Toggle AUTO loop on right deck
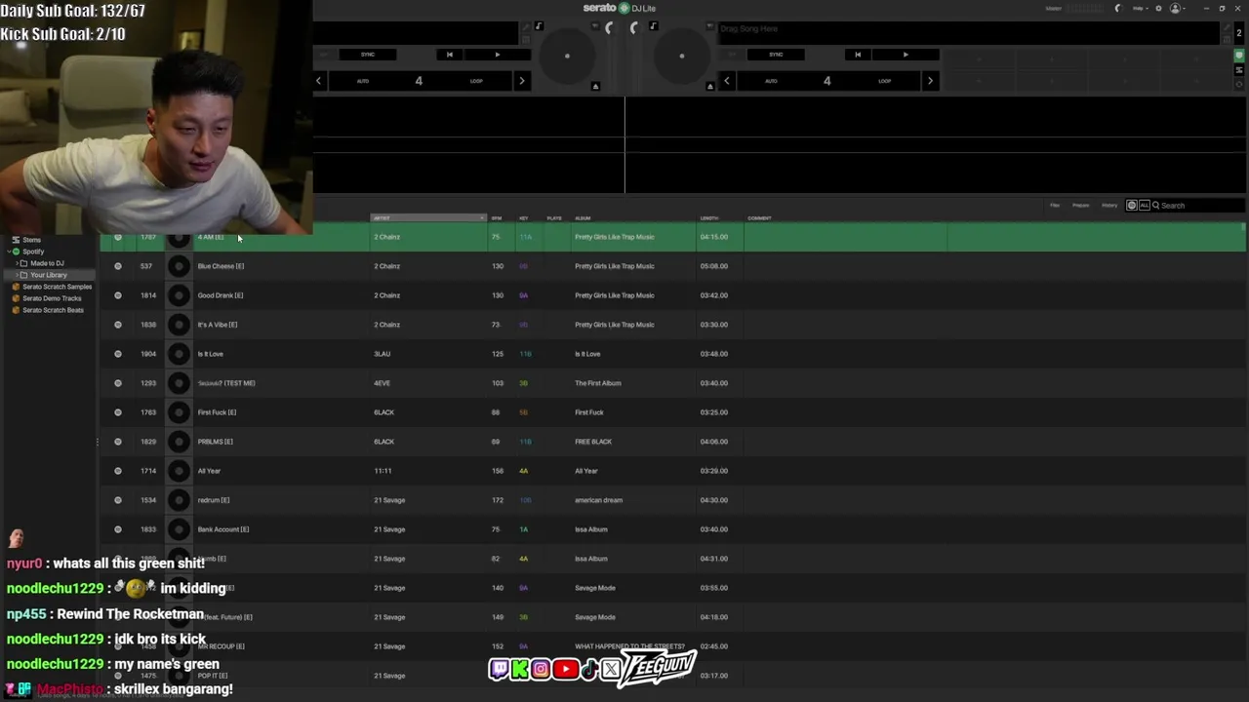The height and width of the screenshot is (702, 1249). click(771, 81)
